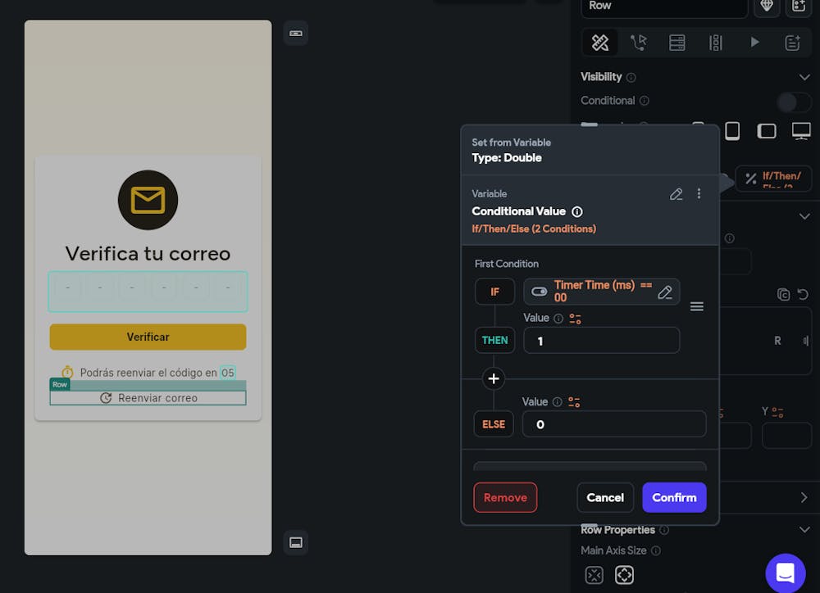The height and width of the screenshot is (593, 820).
Task: Select the minimize main axis size icon
Action: (x=594, y=575)
